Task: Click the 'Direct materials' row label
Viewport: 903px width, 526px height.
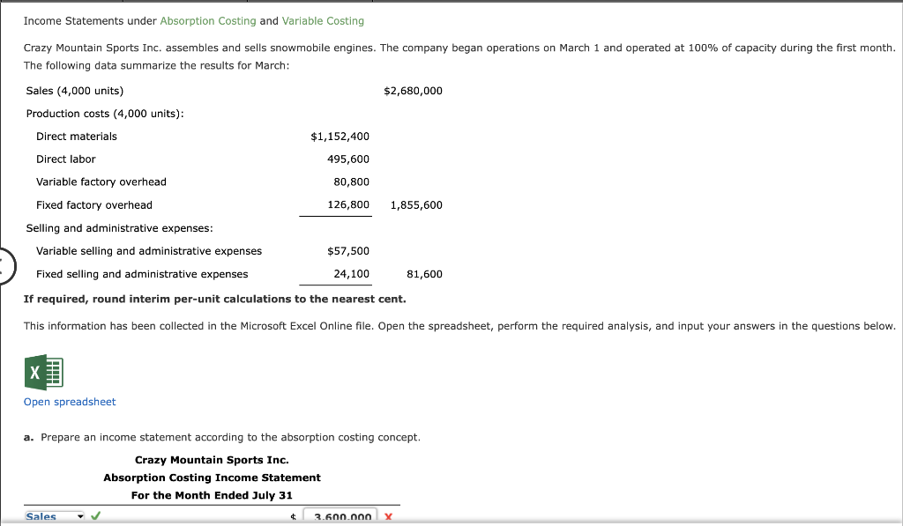Action: pos(77,137)
